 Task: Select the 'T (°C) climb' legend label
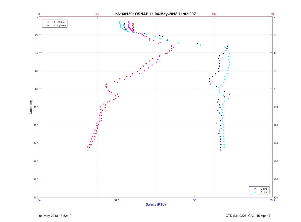pyautogui.click(x=60, y=26)
